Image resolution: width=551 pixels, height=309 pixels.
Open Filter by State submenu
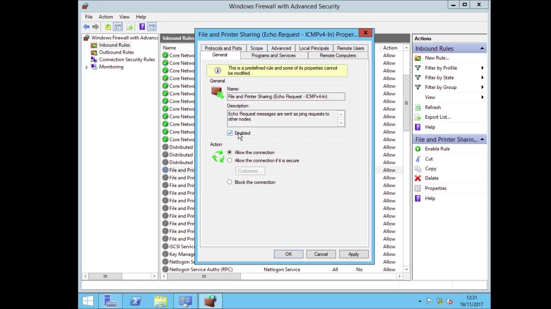tap(450, 77)
